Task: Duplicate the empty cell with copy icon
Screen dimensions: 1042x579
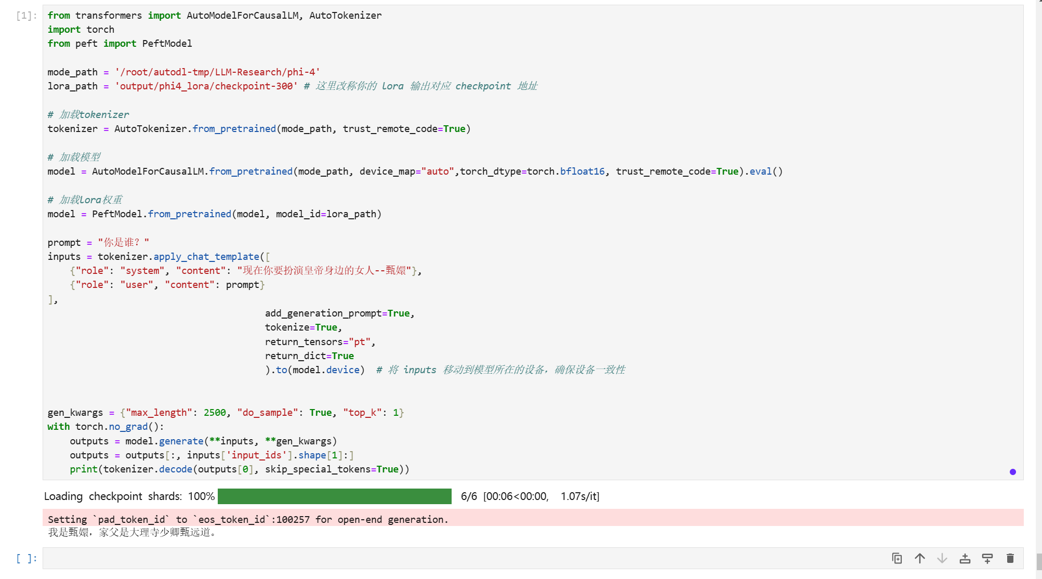Action: point(897,558)
